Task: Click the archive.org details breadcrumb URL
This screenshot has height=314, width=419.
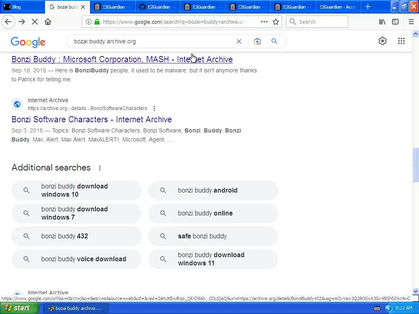Action: pyautogui.click(x=88, y=108)
